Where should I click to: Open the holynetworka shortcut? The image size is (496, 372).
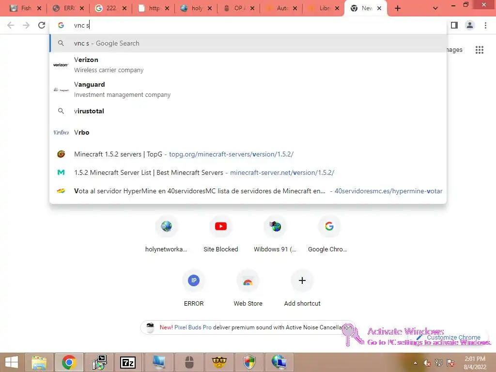pos(167,235)
